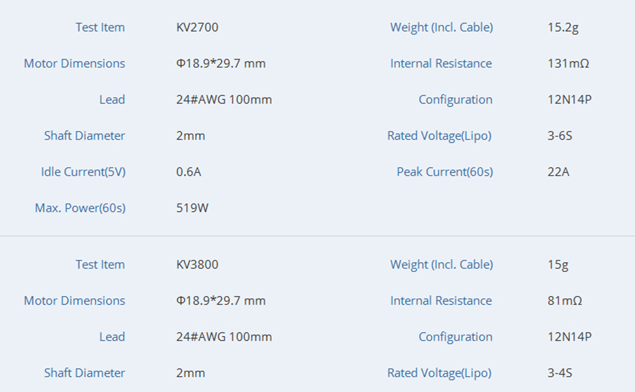Click the KV3800 test item value
This screenshot has height=392, width=635.
[x=197, y=265]
